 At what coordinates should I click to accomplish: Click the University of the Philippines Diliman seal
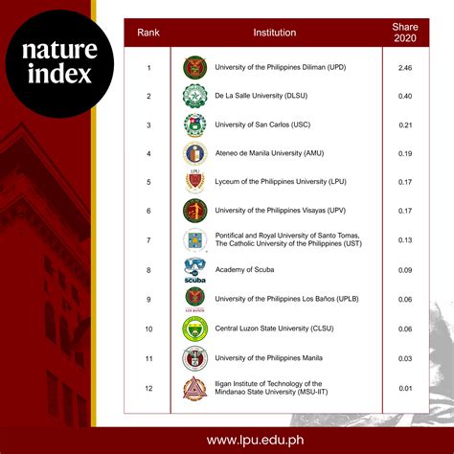195,67
